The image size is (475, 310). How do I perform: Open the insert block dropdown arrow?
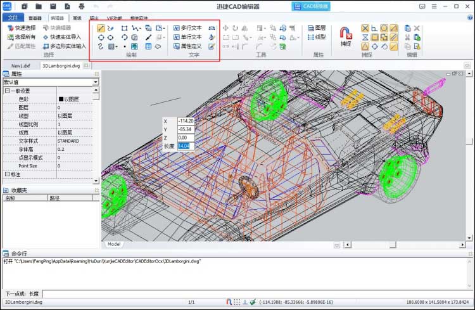click(x=164, y=29)
